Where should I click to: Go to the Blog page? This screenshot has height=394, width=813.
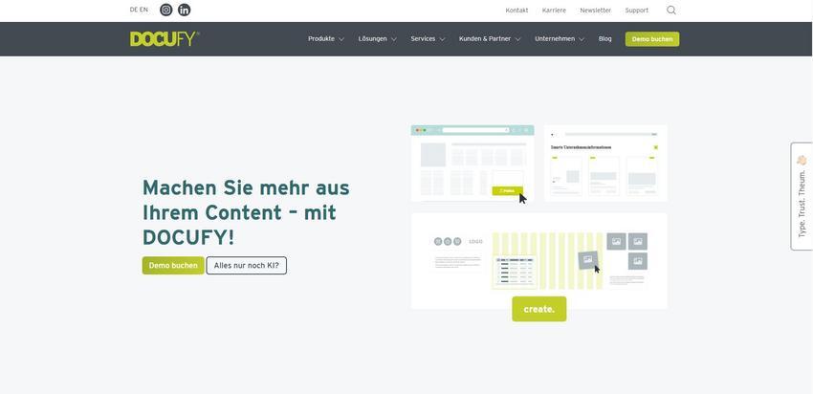(604, 39)
